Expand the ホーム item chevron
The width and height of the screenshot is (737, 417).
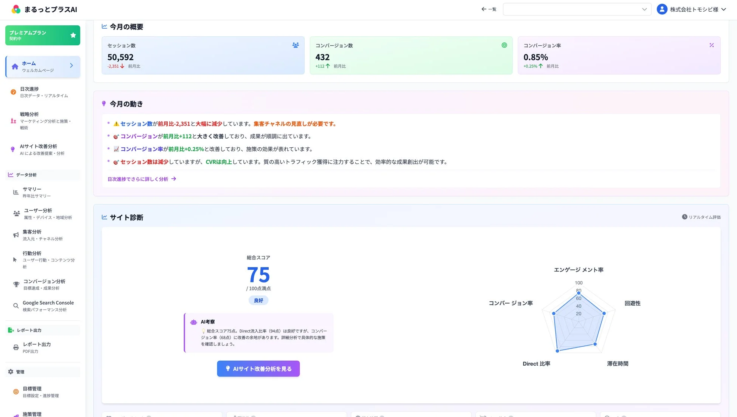tap(71, 65)
